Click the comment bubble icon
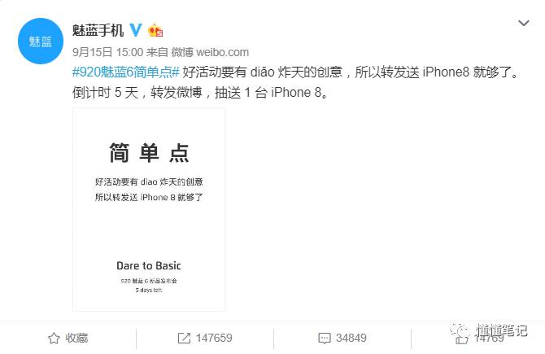The image size is (545, 354). 325,338
